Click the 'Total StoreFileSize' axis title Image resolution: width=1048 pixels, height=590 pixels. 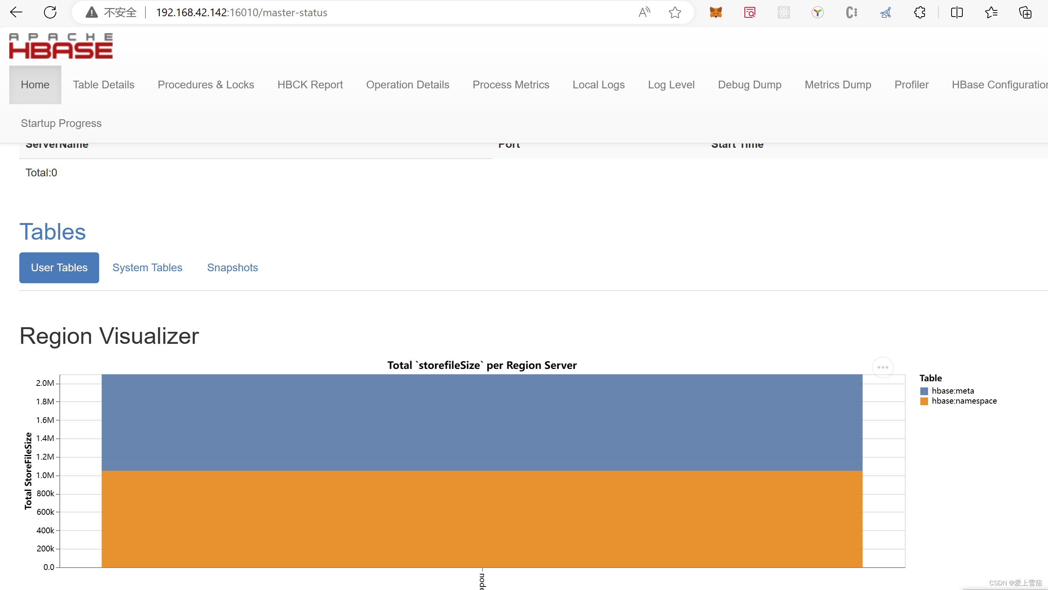coord(28,471)
